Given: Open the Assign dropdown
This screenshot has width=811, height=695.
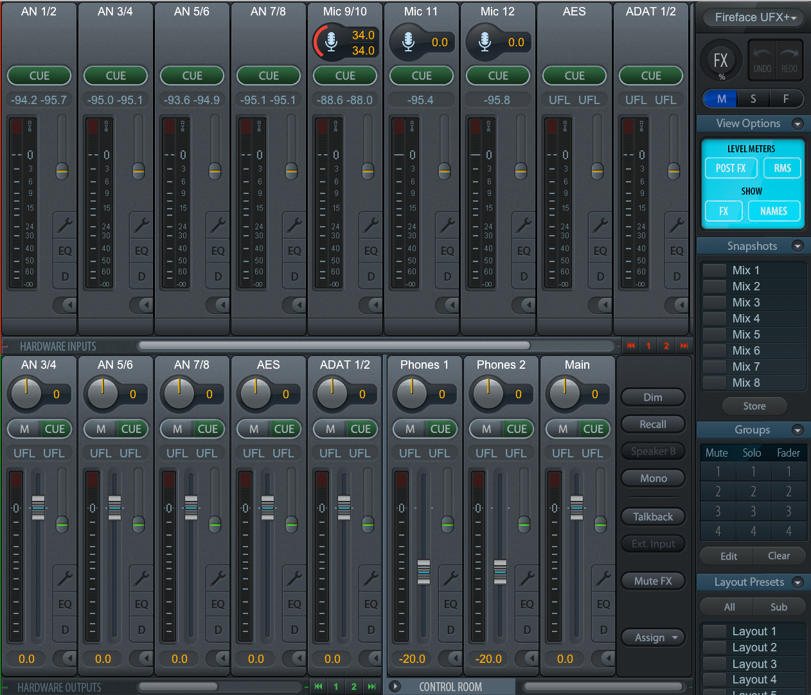Looking at the screenshot, I should 653,637.
